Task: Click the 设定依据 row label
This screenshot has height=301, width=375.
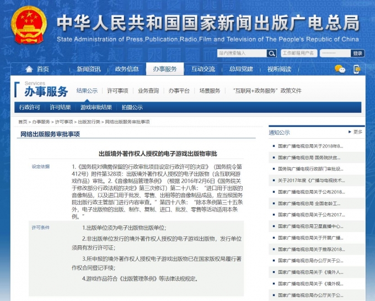Action: tap(41, 167)
